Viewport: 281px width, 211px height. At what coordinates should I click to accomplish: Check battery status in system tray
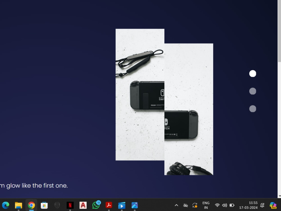point(232,205)
